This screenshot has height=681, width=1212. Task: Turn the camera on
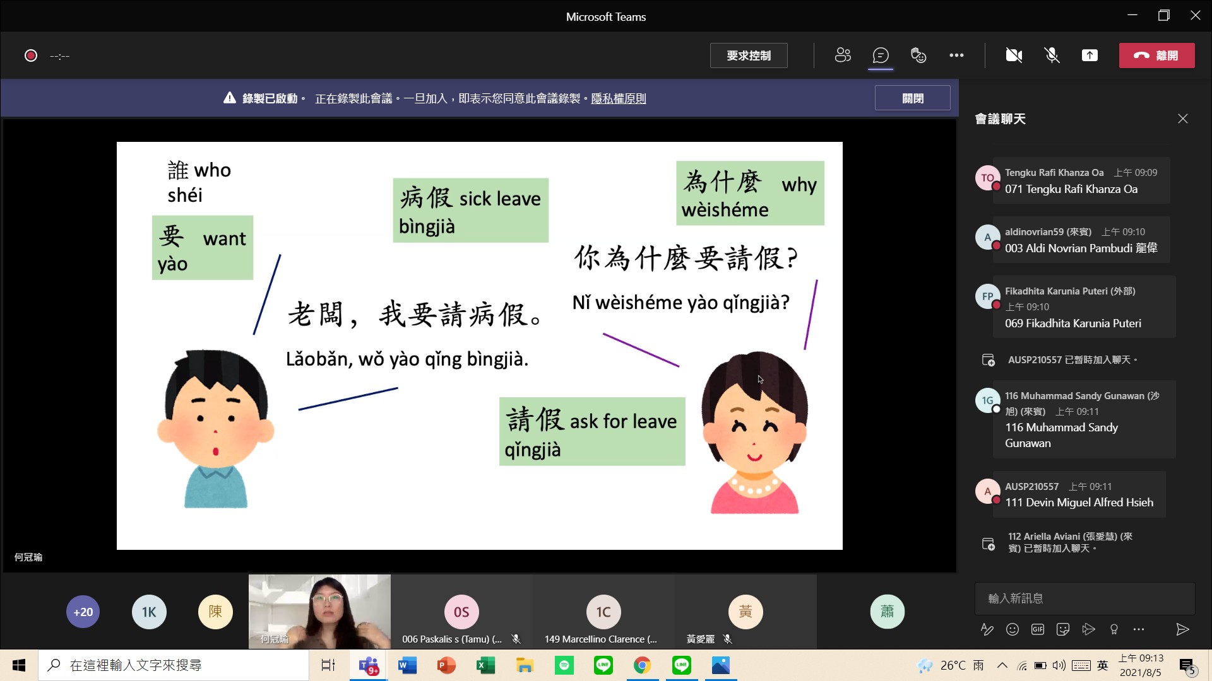(x=1014, y=55)
